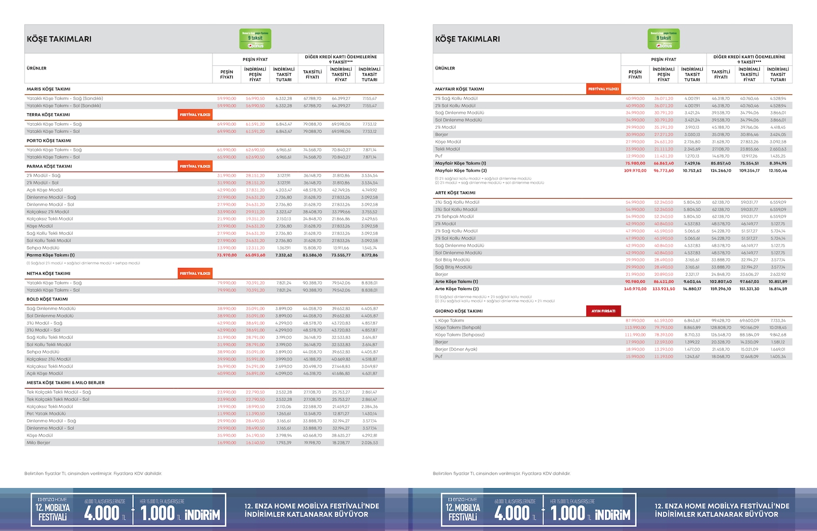Select the Giorno Köşe Takımı heading
Screen dimensions: 817x531
point(459,311)
